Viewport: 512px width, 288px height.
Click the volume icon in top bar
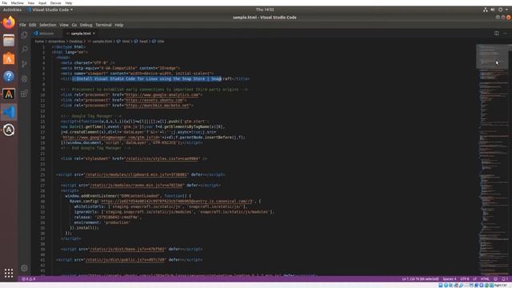(x=493, y=10)
